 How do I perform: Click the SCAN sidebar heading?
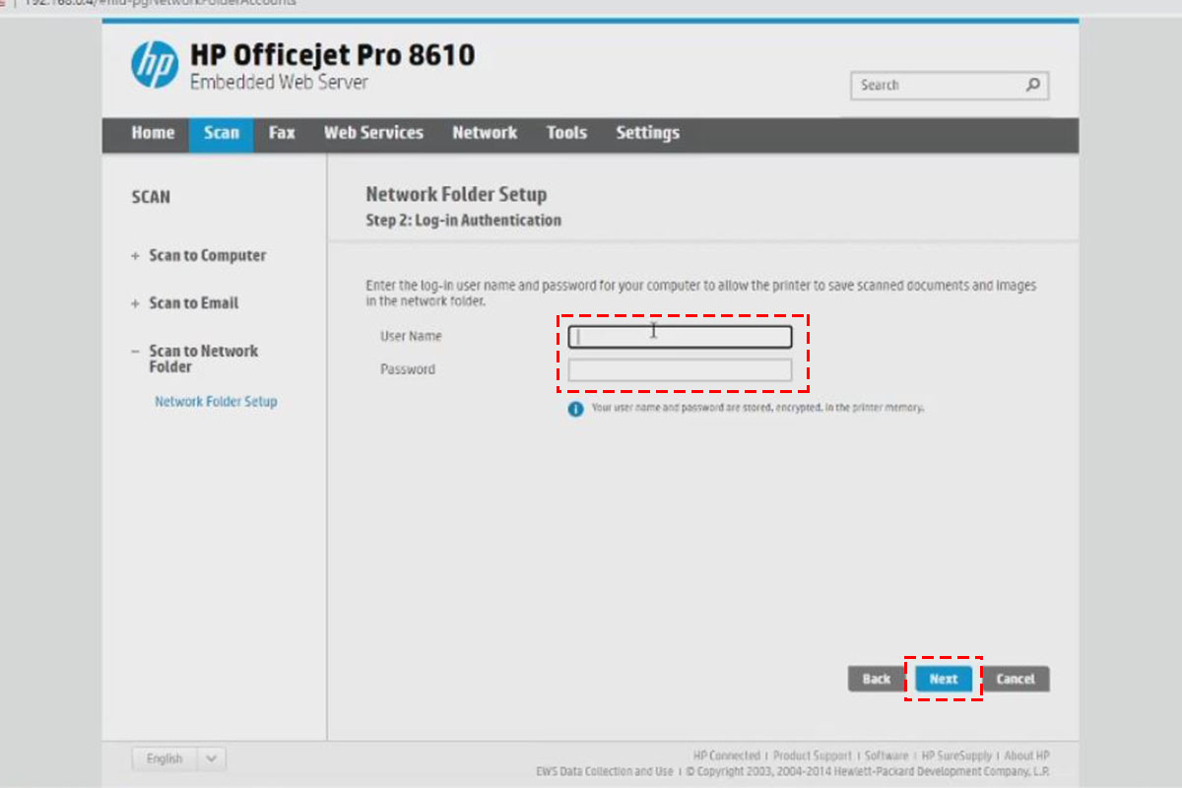[x=151, y=197]
